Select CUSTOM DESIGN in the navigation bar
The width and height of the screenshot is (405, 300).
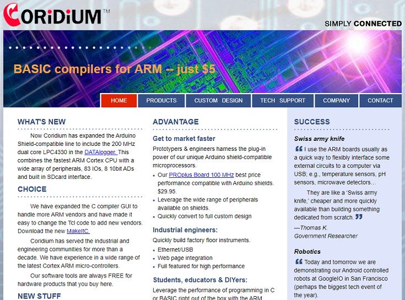[x=218, y=101]
